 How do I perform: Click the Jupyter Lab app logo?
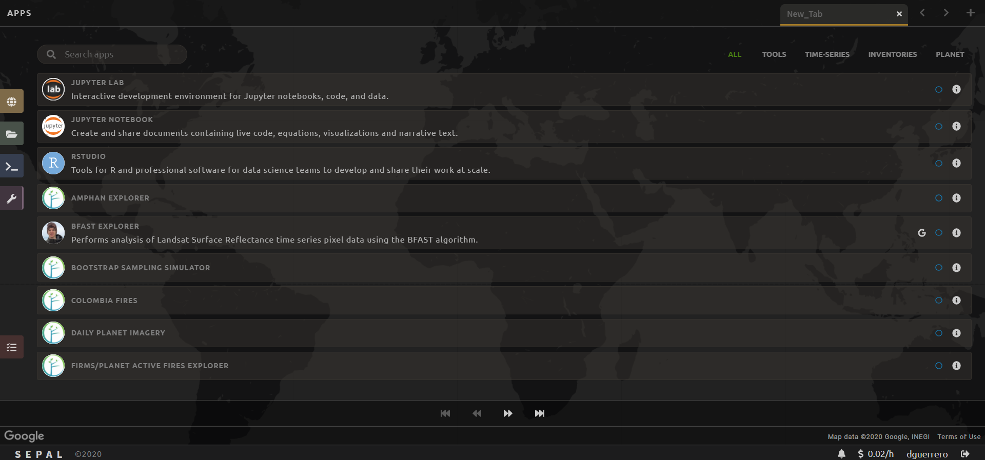[53, 89]
